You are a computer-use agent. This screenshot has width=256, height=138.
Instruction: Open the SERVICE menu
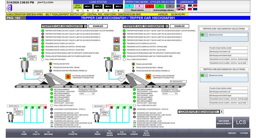point(232,133)
